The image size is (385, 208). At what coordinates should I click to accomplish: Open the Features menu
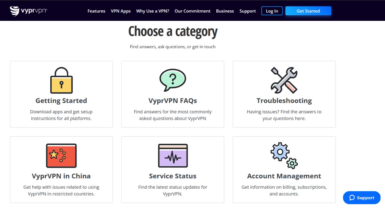[x=96, y=11]
